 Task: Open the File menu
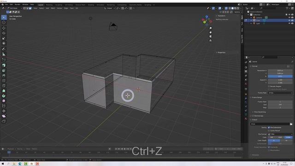click(x=6, y=5)
